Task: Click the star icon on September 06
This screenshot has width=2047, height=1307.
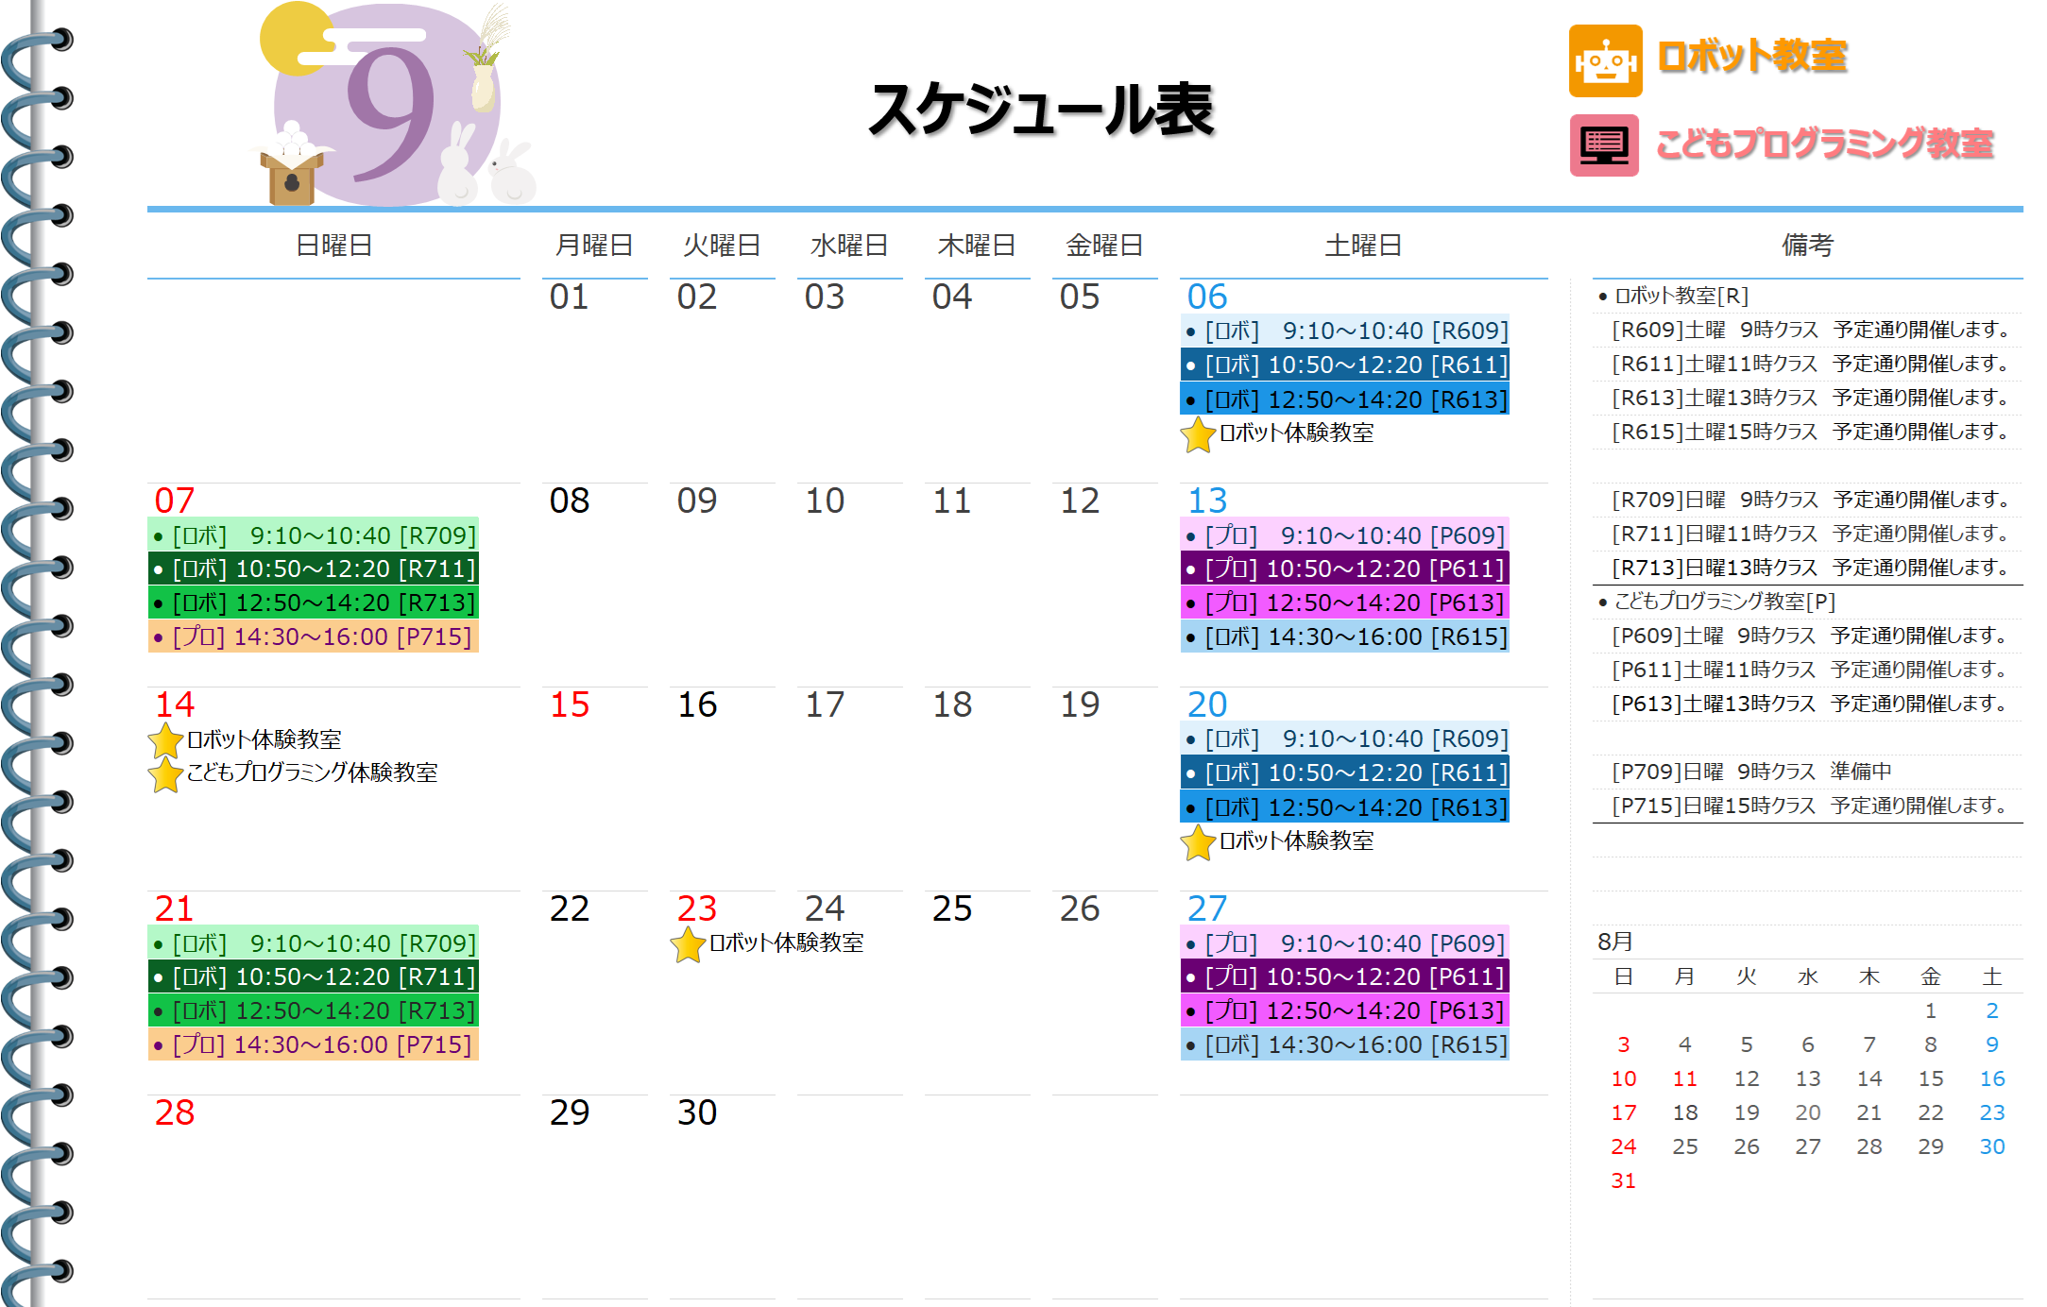Action: [x=1198, y=434]
